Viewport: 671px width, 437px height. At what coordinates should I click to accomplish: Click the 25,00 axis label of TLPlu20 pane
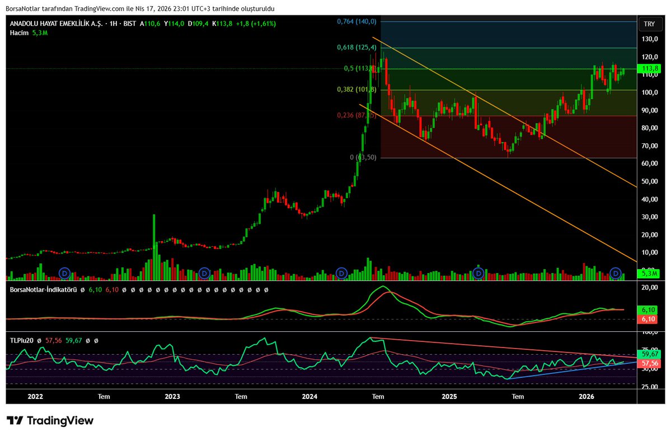649,387
